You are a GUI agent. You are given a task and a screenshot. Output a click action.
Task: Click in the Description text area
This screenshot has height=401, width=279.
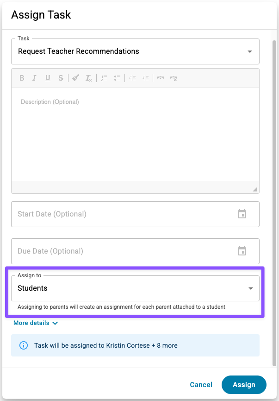(x=135, y=134)
